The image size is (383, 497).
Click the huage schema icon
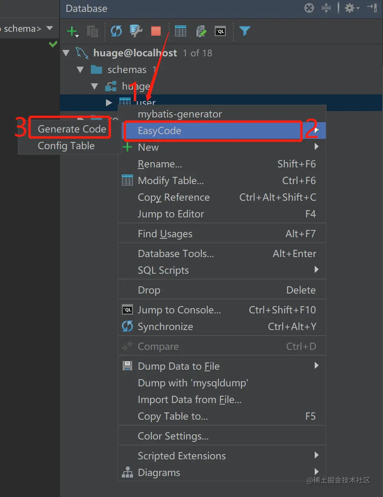[111, 86]
